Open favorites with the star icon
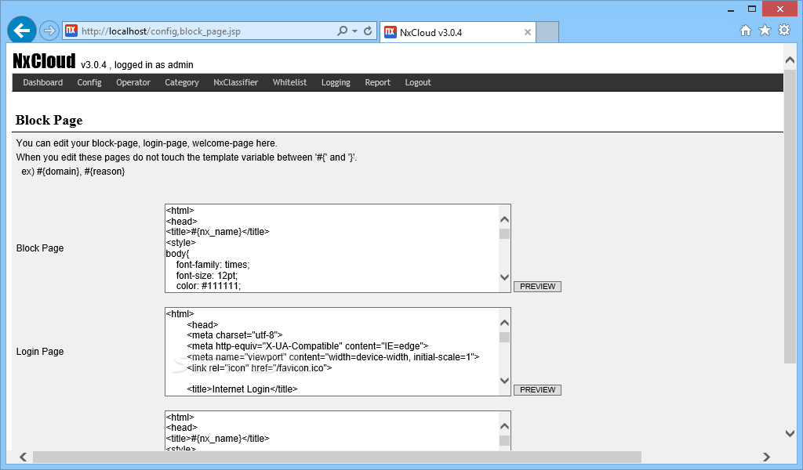The image size is (803, 470). click(765, 31)
